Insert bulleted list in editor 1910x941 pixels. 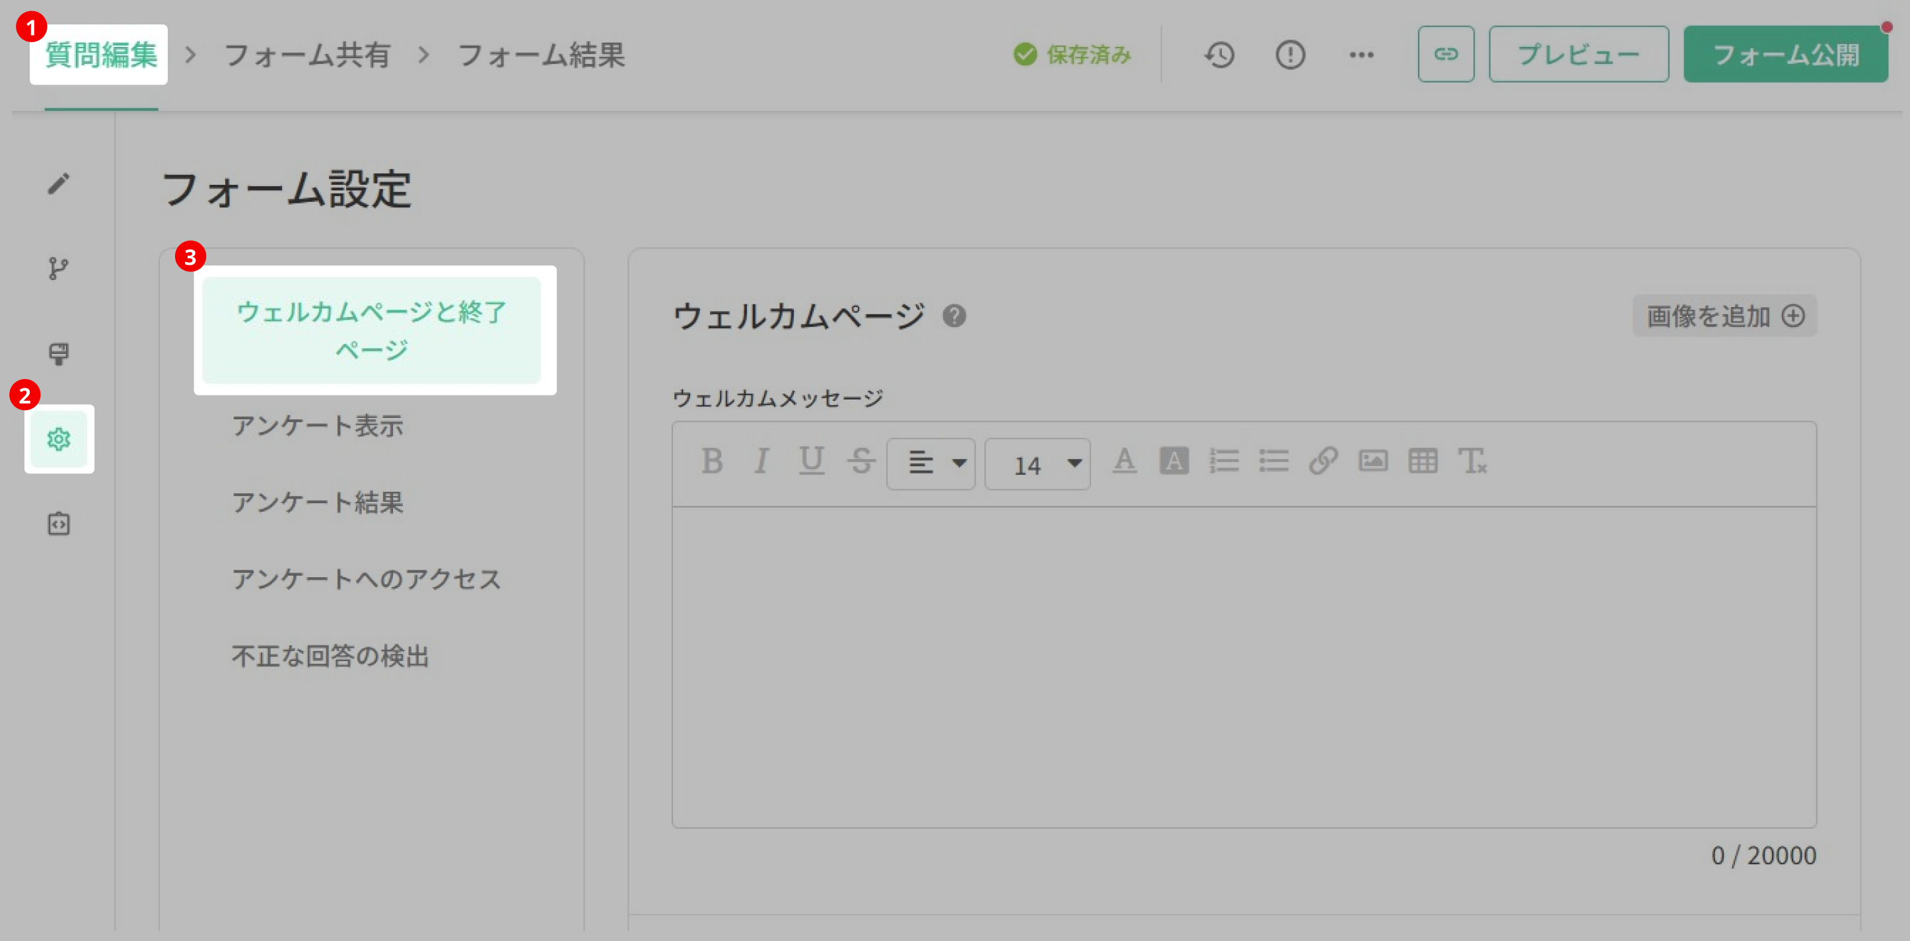[x=1274, y=461]
